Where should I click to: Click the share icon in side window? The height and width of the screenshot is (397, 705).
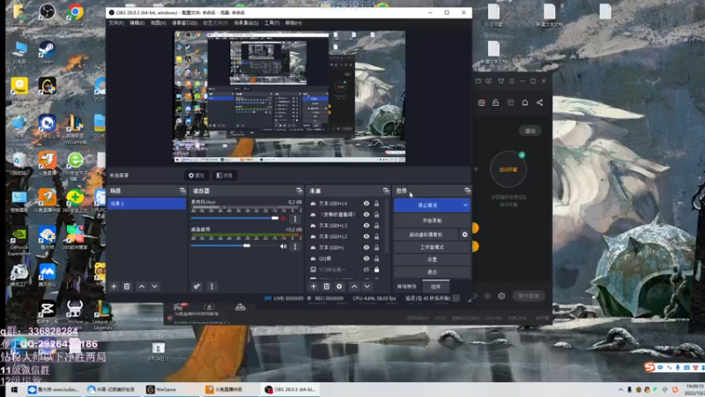(x=539, y=102)
